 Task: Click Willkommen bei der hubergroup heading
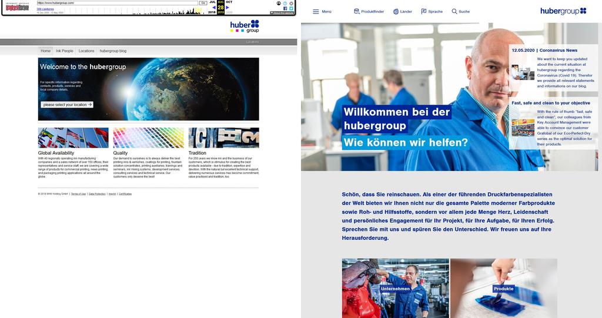[397, 119]
